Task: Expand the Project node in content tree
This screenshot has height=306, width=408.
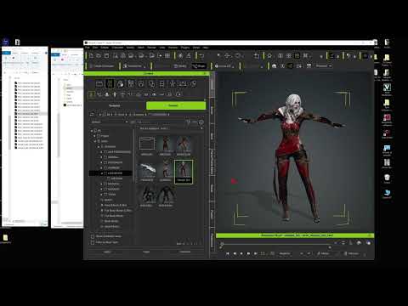Action: click(95, 136)
